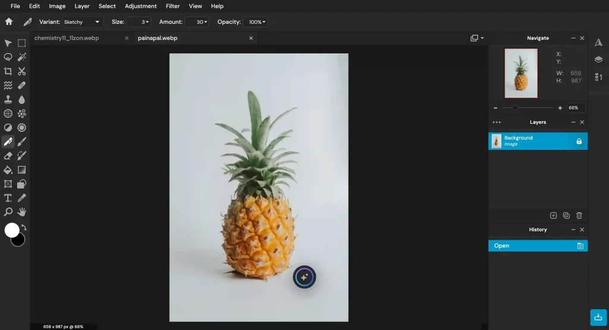This screenshot has width=609, height=330.
Task: Click the AI sparkle button on canvas
Action: pyautogui.click(x=304, y=277)
